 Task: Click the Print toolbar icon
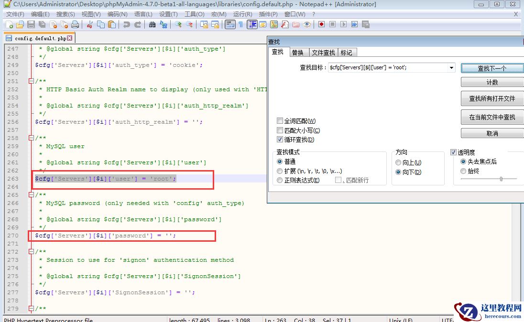[x=75, y=24]
